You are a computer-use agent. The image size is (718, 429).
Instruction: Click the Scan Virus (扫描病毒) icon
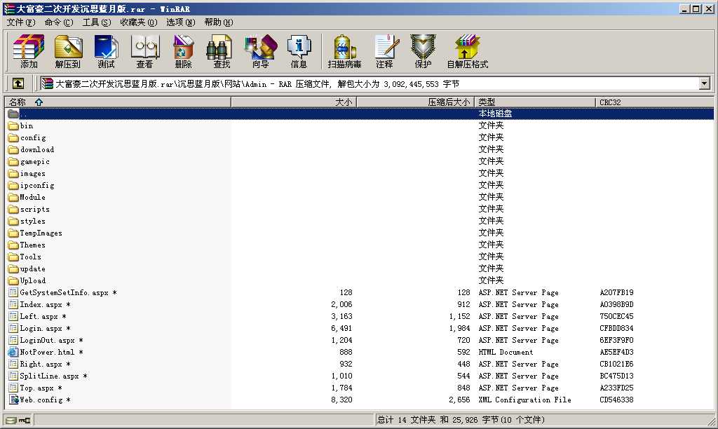344,51
